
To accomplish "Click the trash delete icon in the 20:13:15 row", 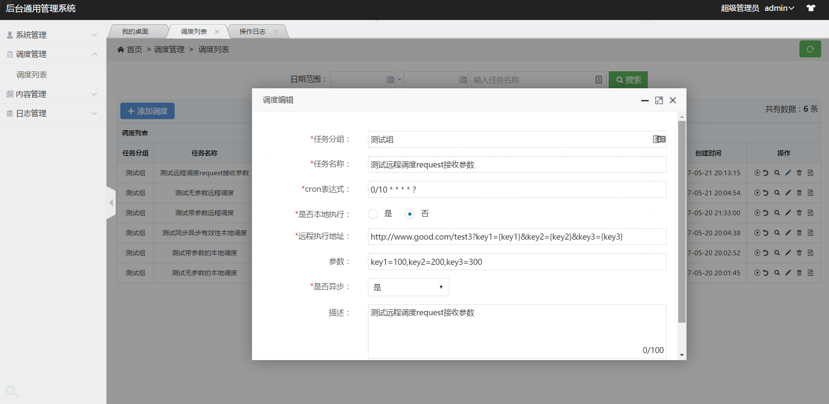I will 799,173.
